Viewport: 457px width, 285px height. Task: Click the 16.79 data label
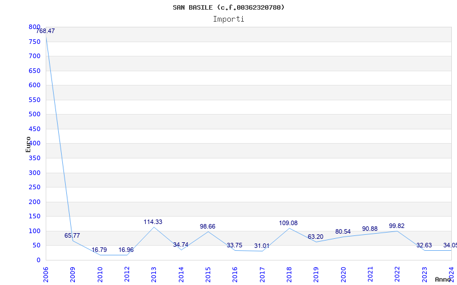(x=99, y=250)
